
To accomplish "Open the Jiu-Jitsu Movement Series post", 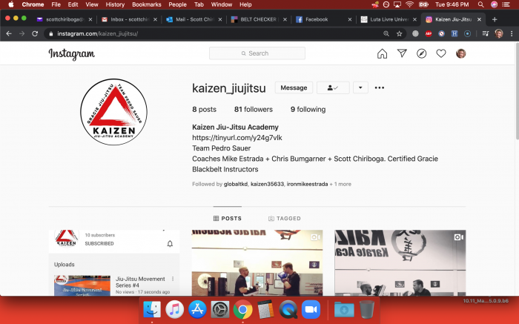I will (x=114, y=262).
